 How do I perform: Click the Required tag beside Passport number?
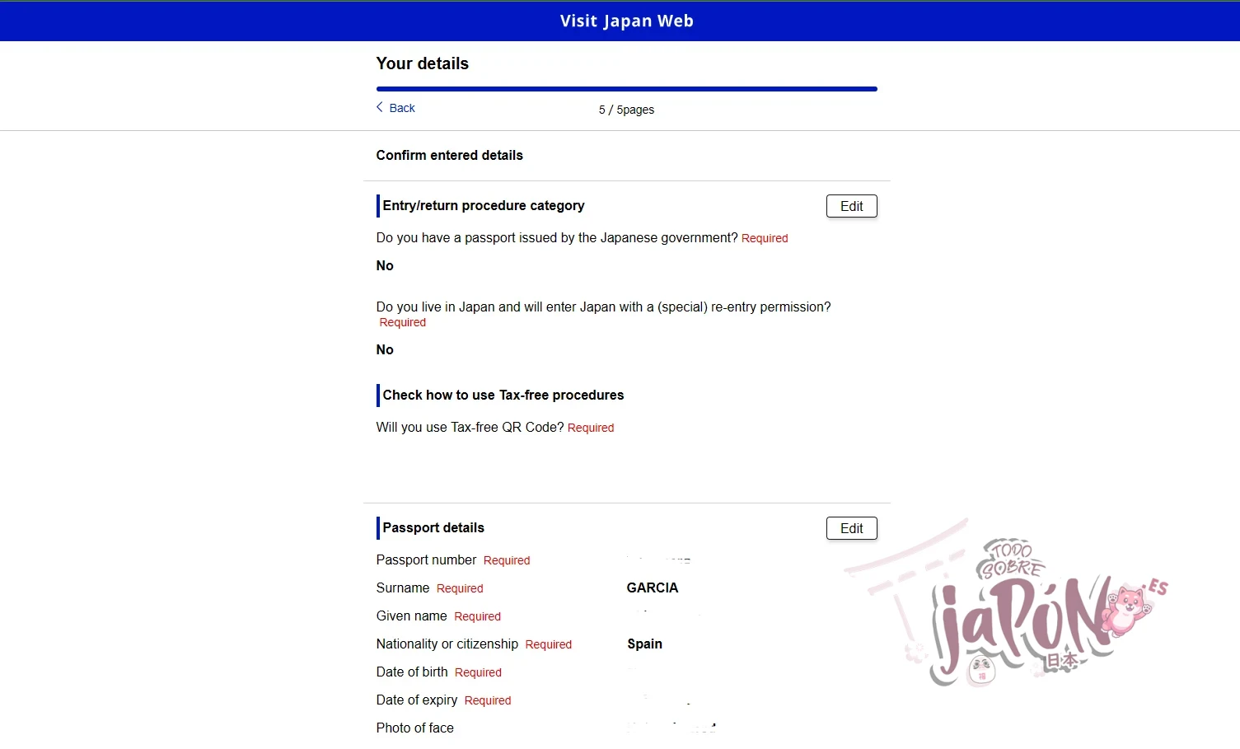point(507,560)
